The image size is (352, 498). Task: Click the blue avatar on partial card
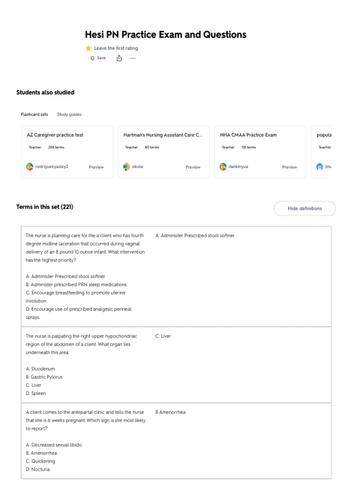319,167
